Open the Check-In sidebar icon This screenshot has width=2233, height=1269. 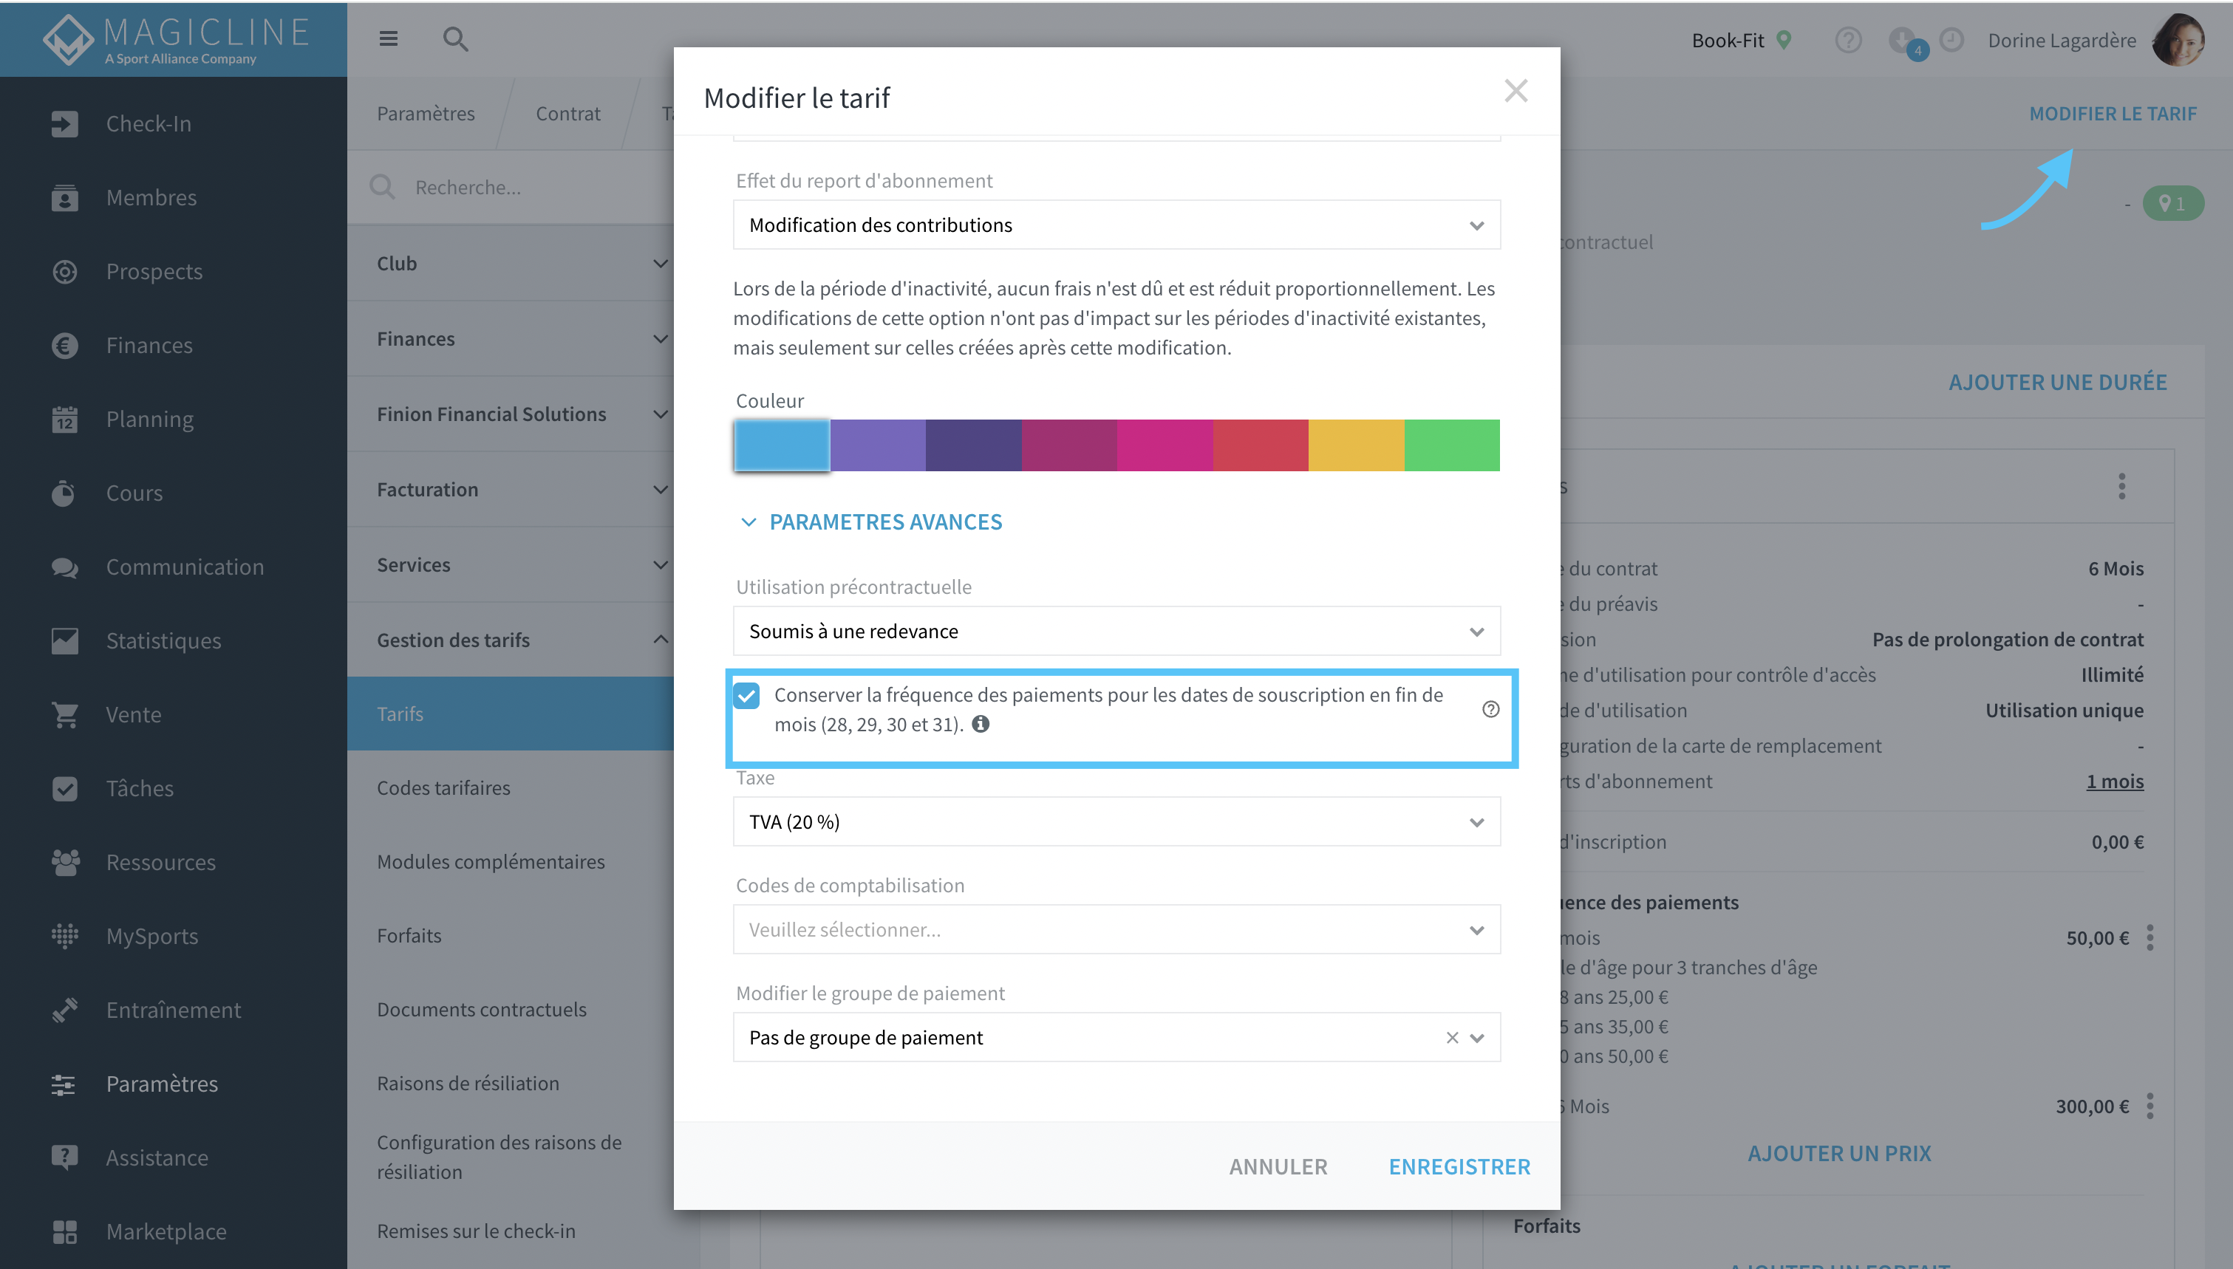[64, 124]
